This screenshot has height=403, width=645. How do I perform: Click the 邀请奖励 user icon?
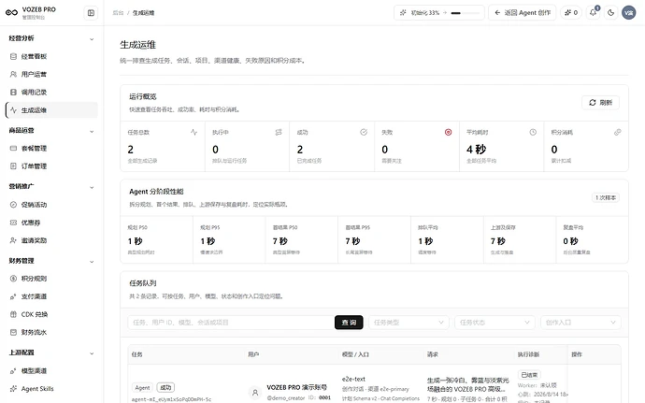click(x=13, y=240)
